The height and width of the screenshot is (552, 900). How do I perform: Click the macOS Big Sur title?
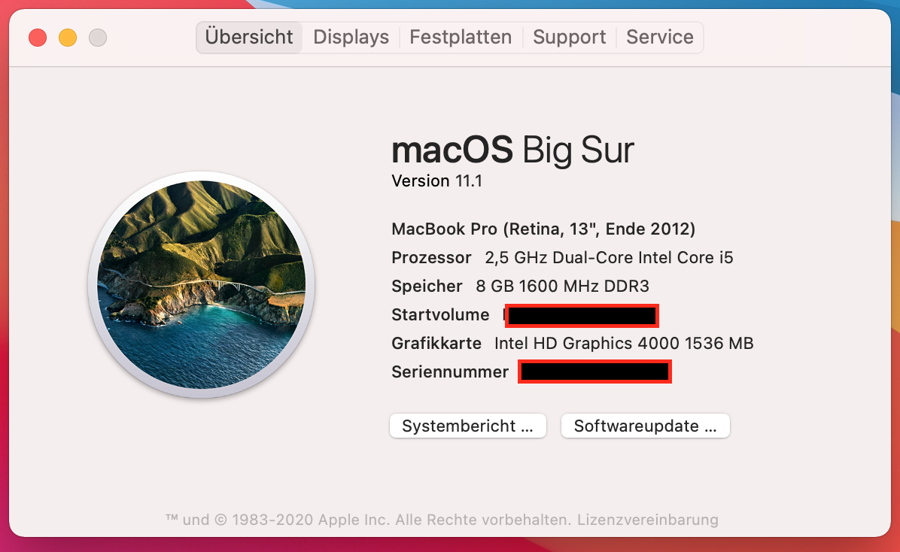512,150
